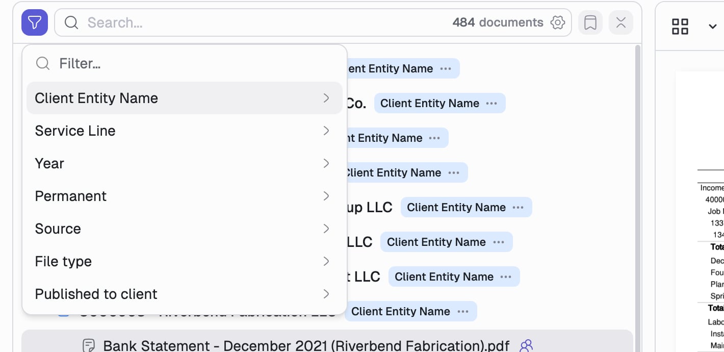Open ellipsis on tag beside 'up LLC'
This screenshot has width=724, height=352.
tap(518, 207)
